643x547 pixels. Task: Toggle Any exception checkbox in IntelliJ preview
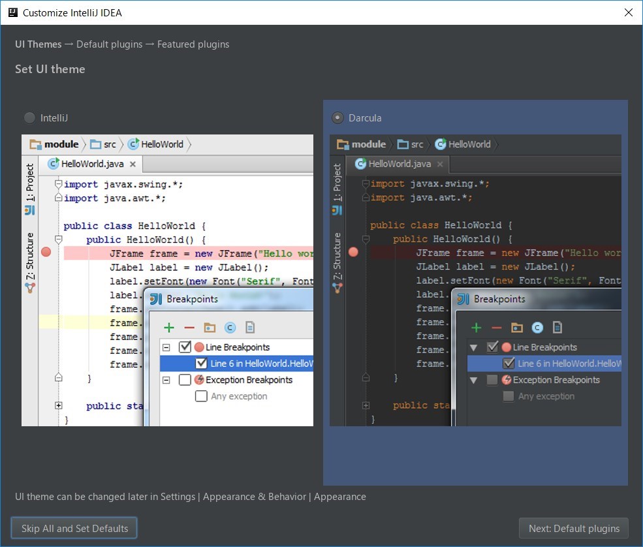tap(201, 396)
